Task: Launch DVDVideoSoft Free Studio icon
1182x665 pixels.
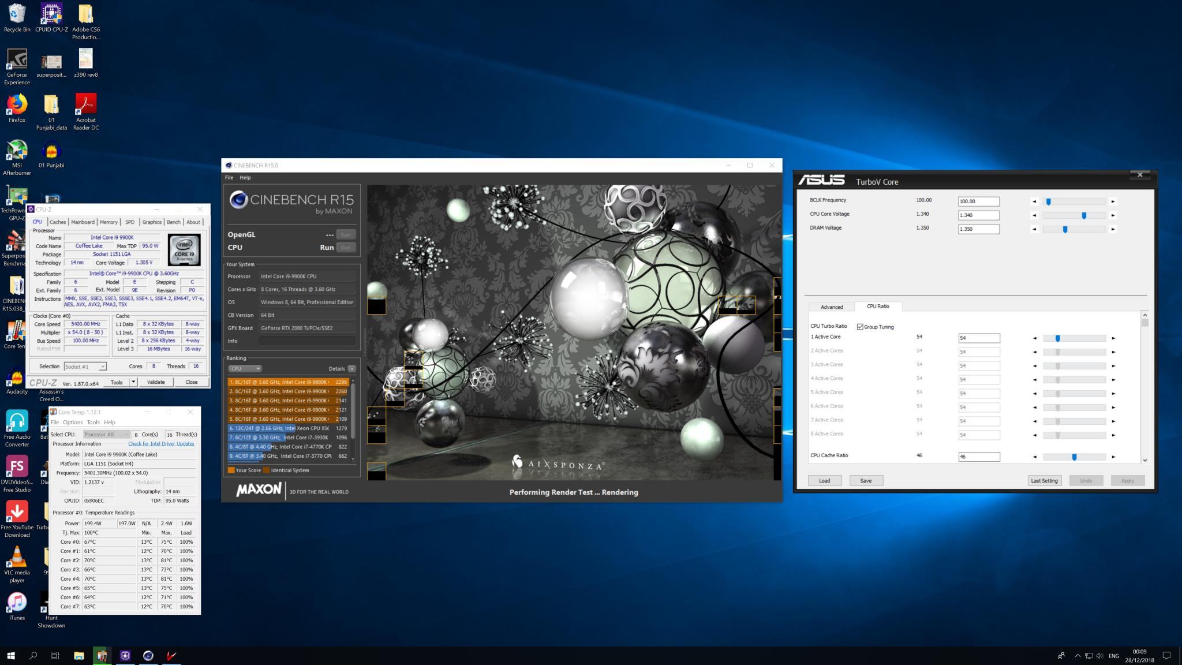Action: click(x=17, y=474)
